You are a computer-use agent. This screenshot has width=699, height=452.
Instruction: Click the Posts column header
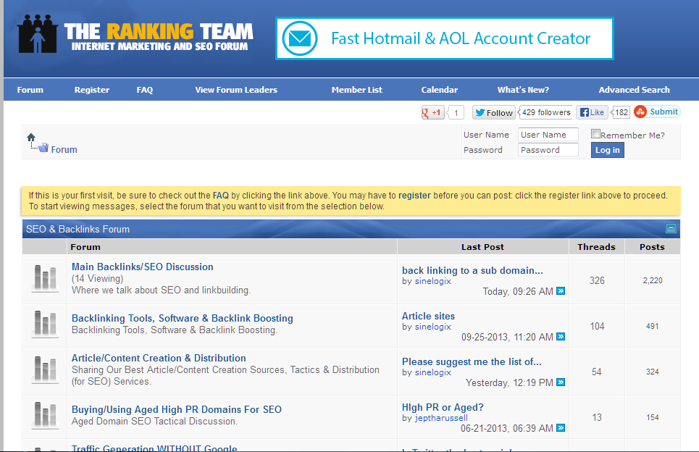pyautogui.click(x=652, y=247)
